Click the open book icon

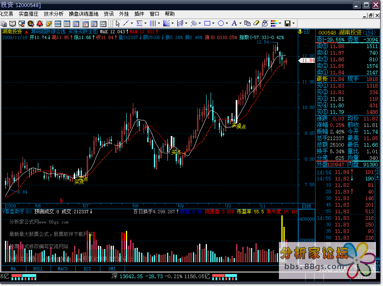tap(12, 23)
